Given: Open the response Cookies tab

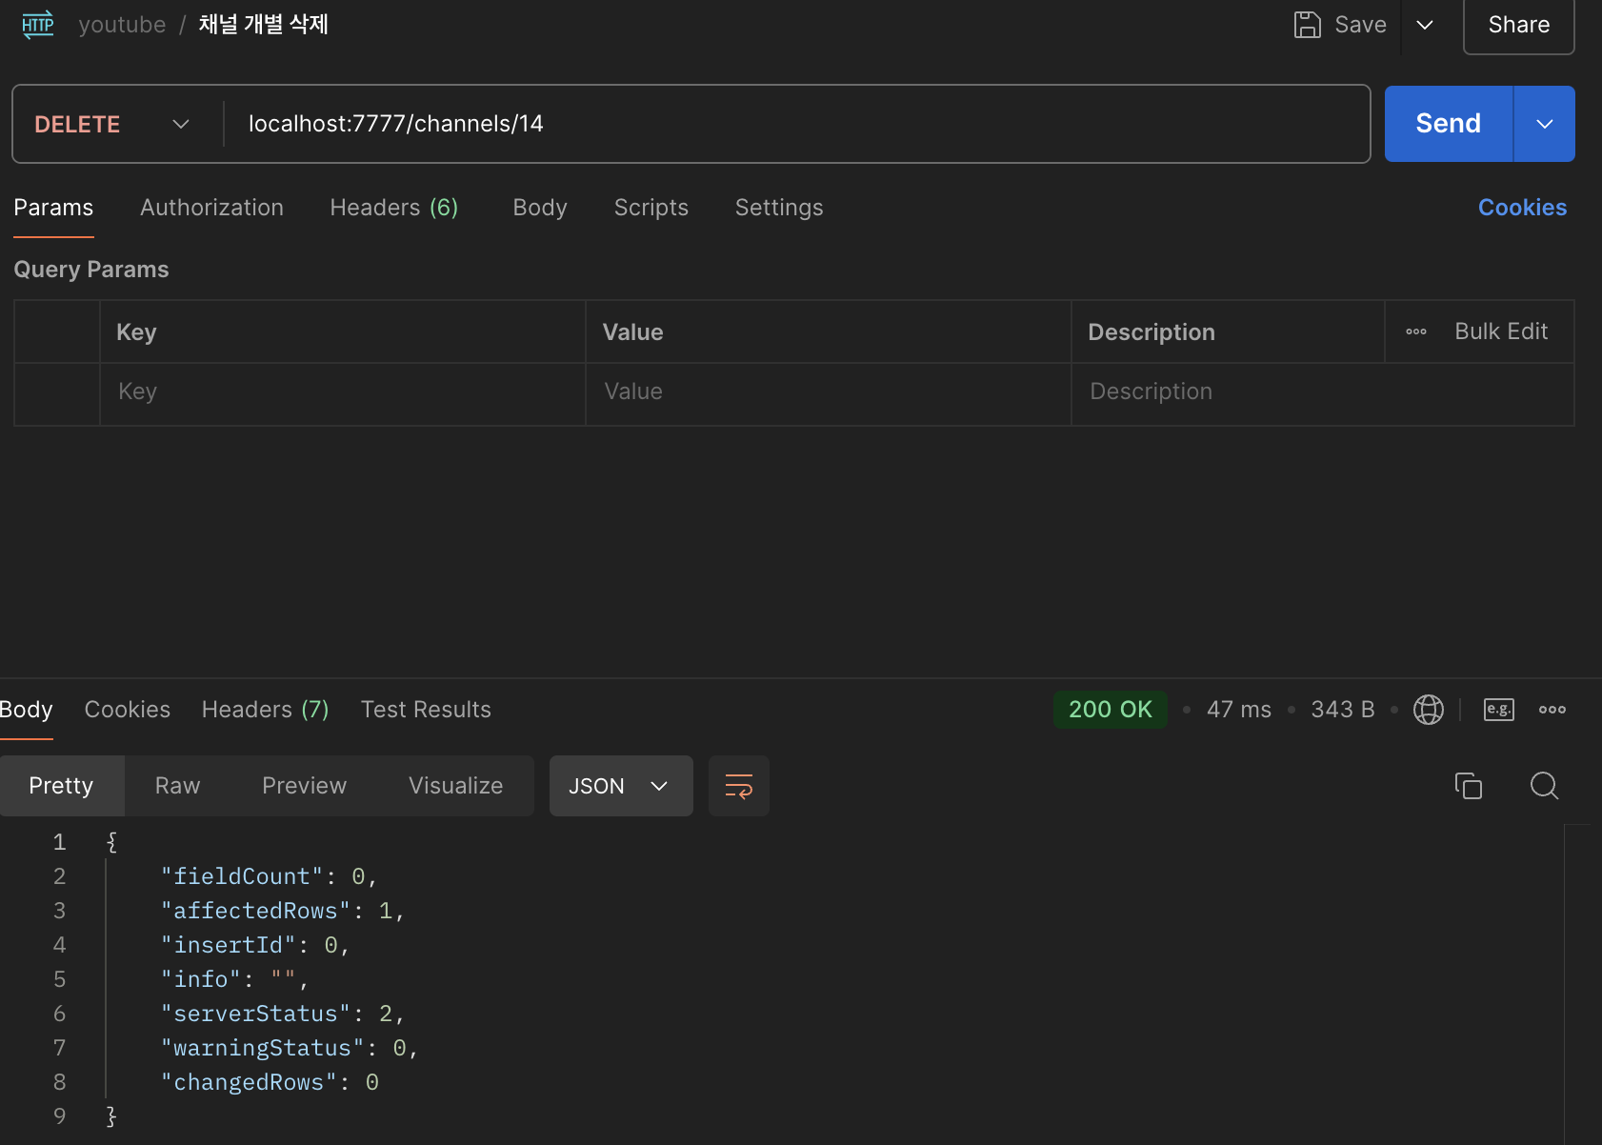Looking at the screenshot, I should (128, 710).
